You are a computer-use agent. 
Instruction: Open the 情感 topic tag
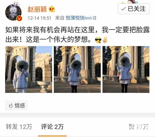[x=16, y=105]
